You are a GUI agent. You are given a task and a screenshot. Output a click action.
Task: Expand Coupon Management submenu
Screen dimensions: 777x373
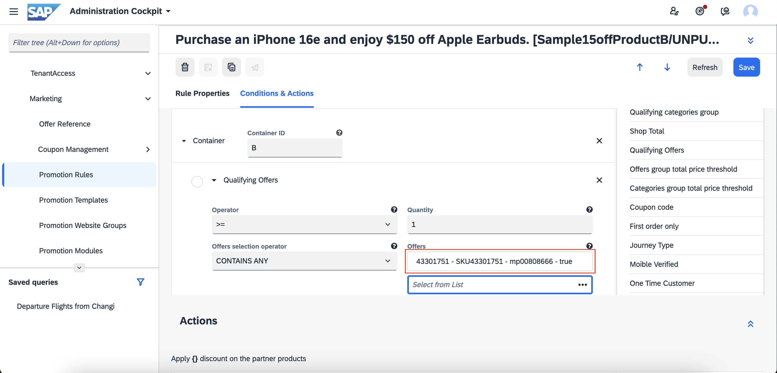(x=148, y=149)
